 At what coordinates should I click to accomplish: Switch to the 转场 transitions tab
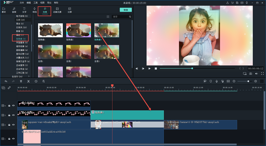[34, 10]
